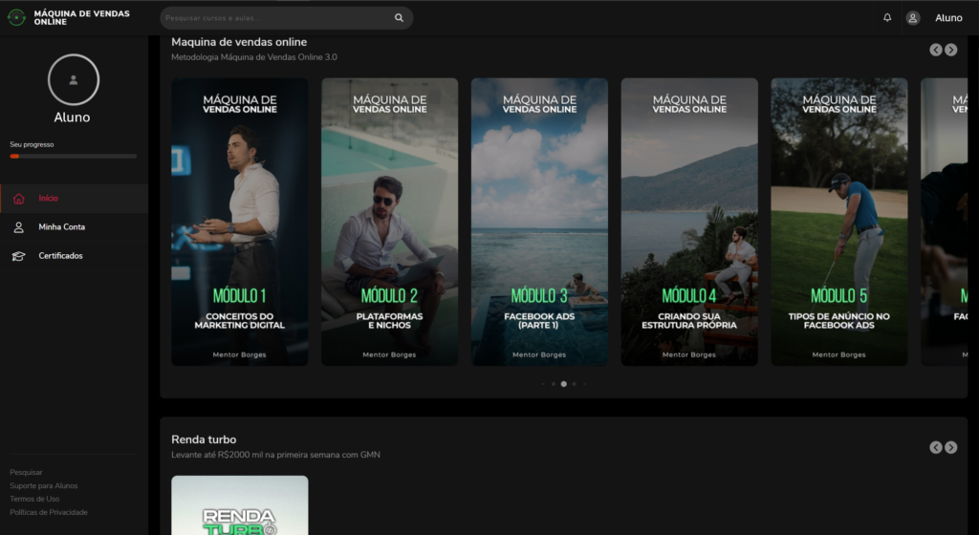Click the Seu progresso progress bar
Screen dimensions: 979x535
click(x=73, y=156)
